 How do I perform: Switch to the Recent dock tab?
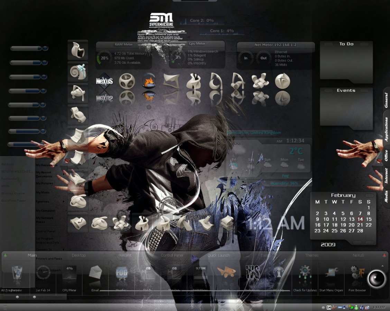coord(125,255)
